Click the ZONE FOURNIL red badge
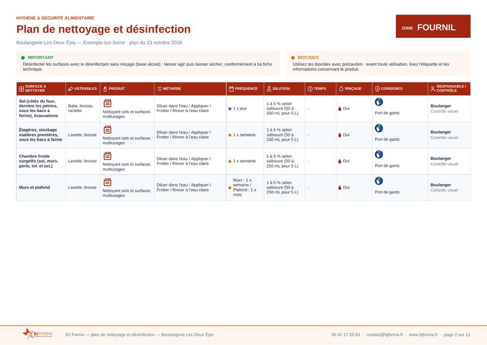This screenshot has width=487, height=345. pos(433,26)
